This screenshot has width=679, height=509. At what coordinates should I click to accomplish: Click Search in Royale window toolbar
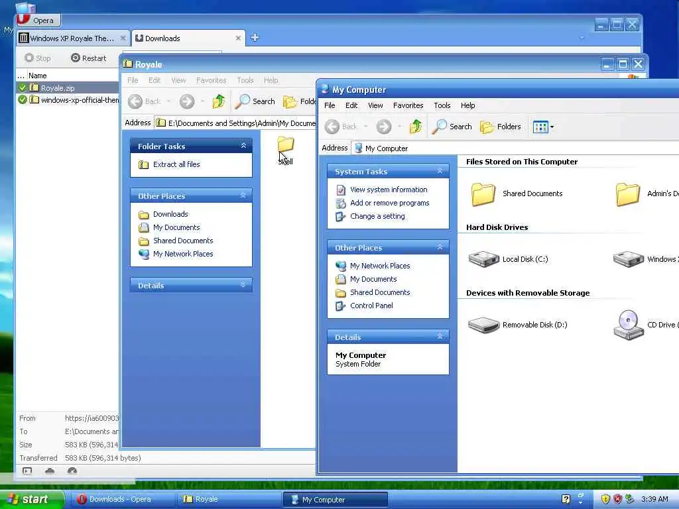tap(255, 101)
